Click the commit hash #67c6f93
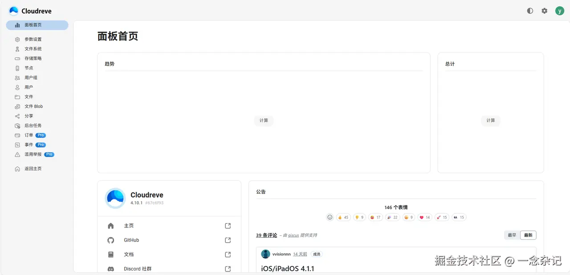The image size is (570, 275). (154, 203)
